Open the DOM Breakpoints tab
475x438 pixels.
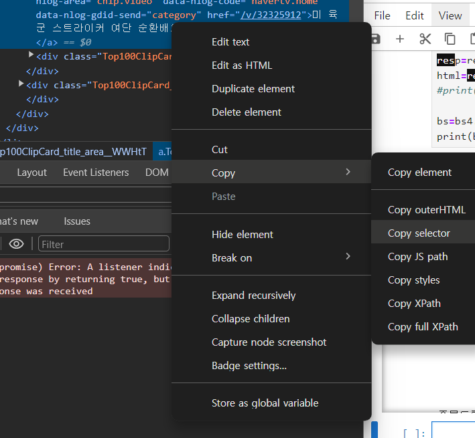(x=157, y=173)
